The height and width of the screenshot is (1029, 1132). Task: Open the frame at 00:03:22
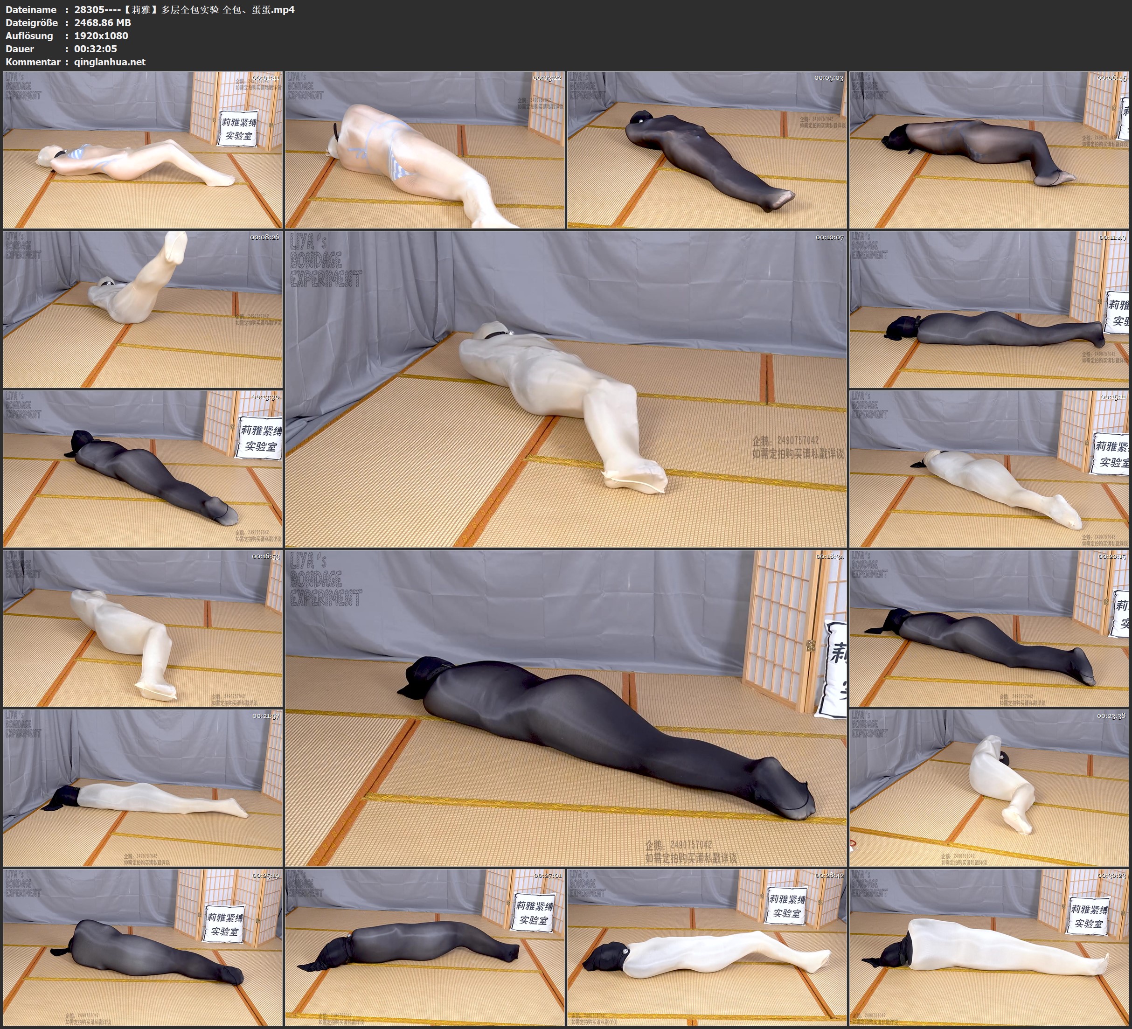click(x=424, y=149)
